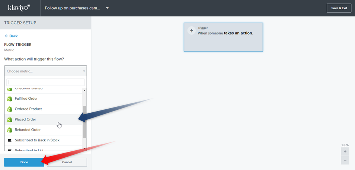Click the lightning bolt trigger icon
This screenshot has height=170, width=355.
point(192,31)
